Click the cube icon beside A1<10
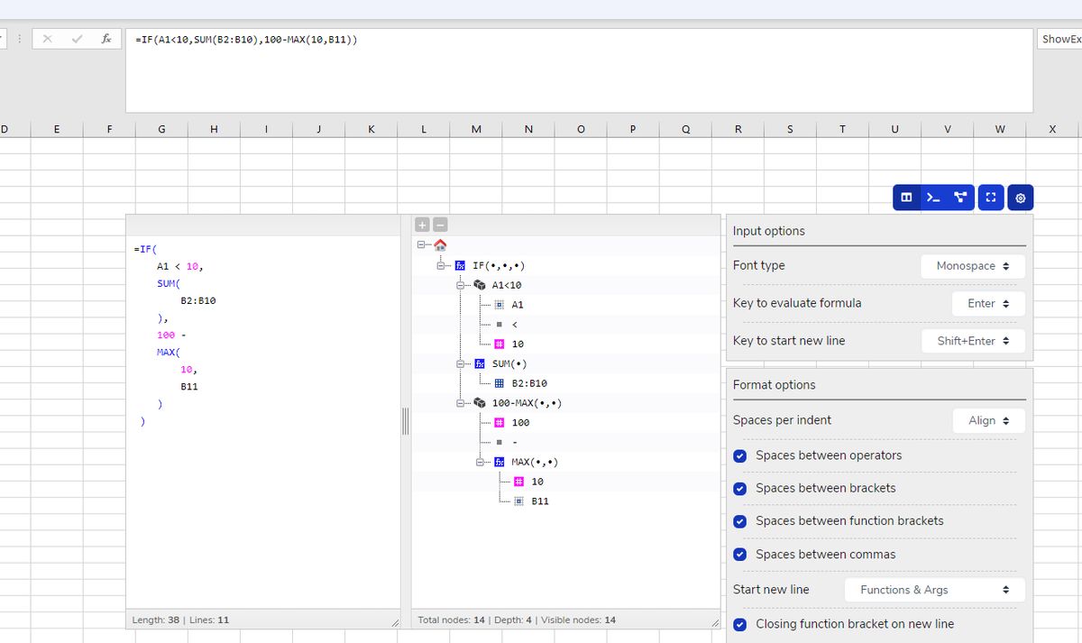 pyautogui.click(x=480, y=285)
